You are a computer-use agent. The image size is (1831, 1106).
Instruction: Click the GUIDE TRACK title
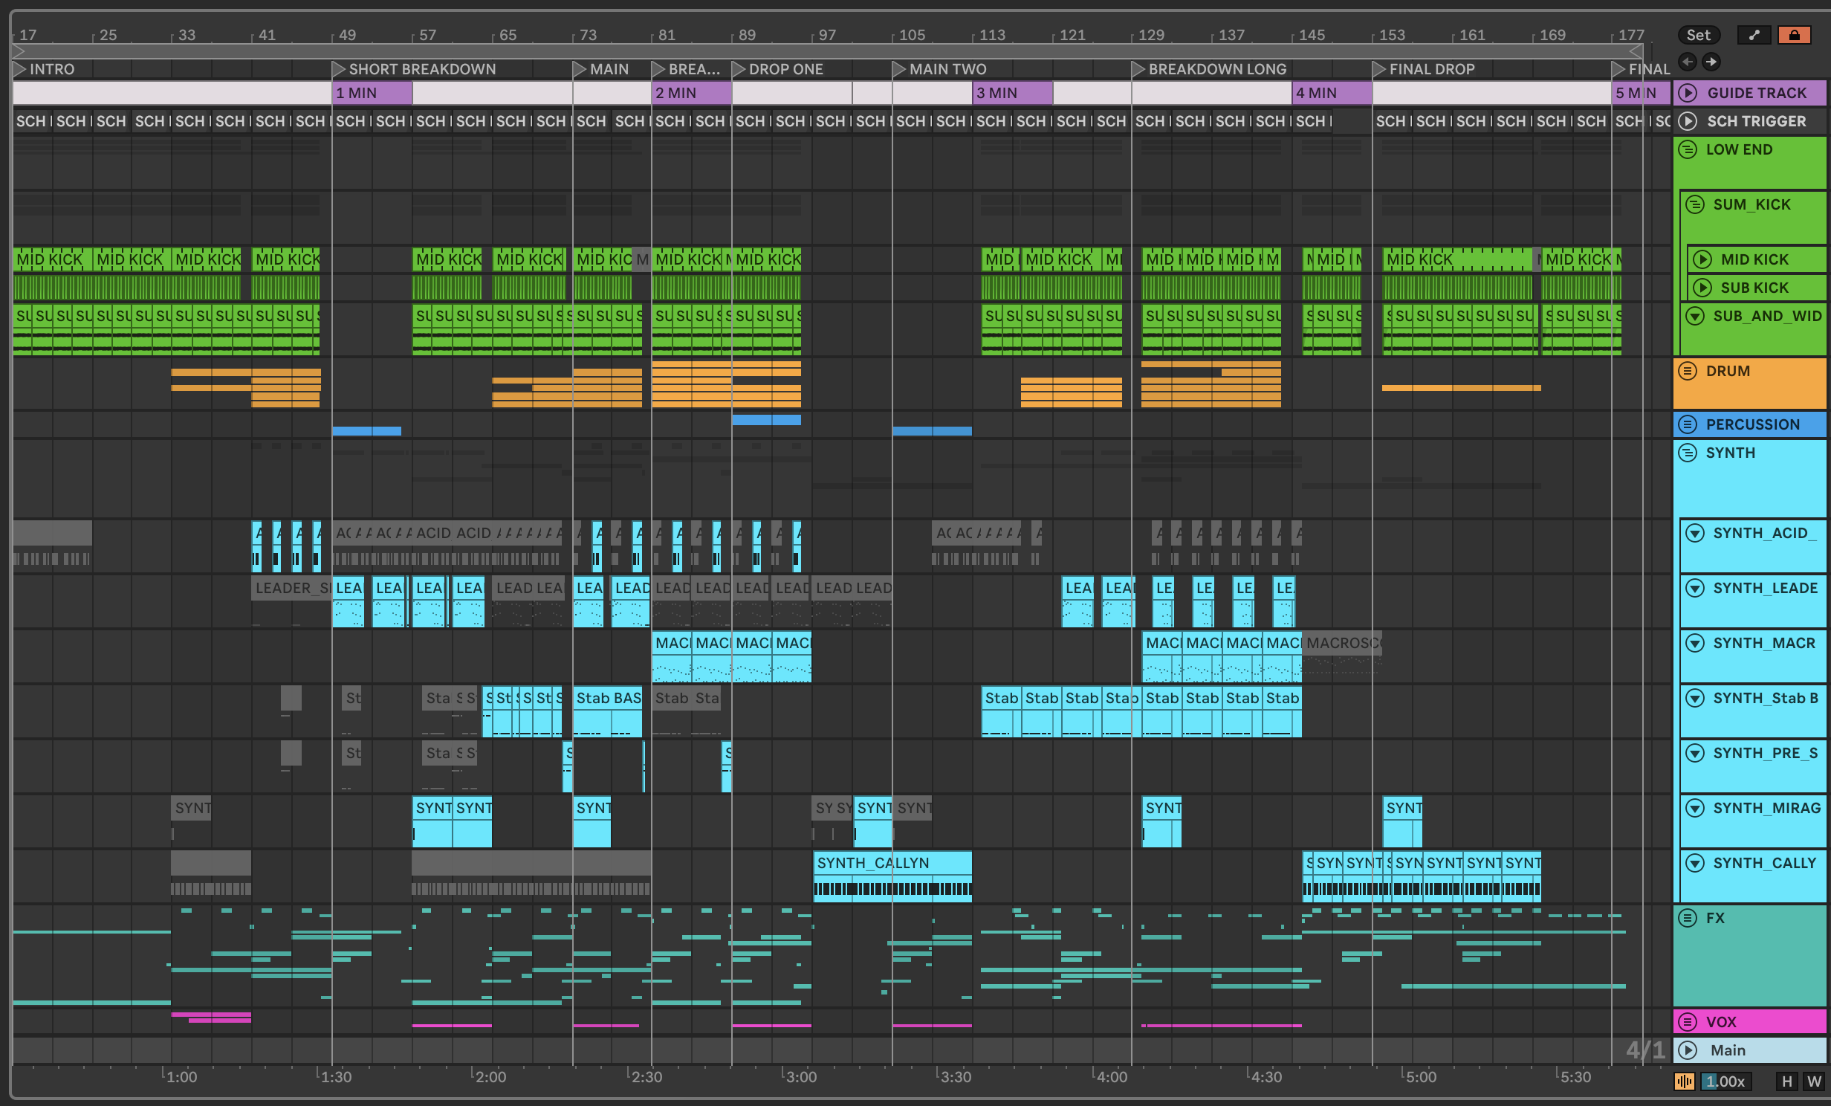1757,93
